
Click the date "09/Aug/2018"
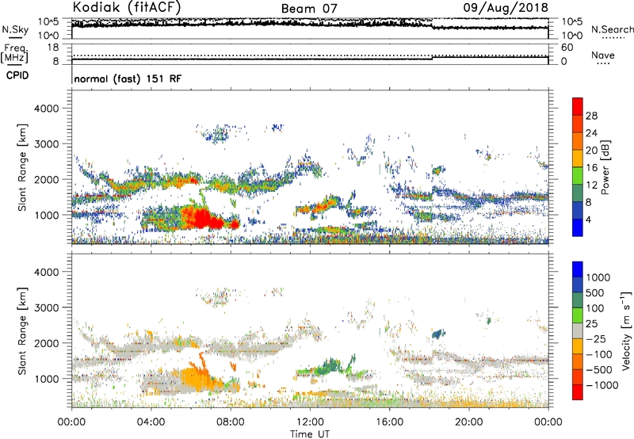(506, 7)
